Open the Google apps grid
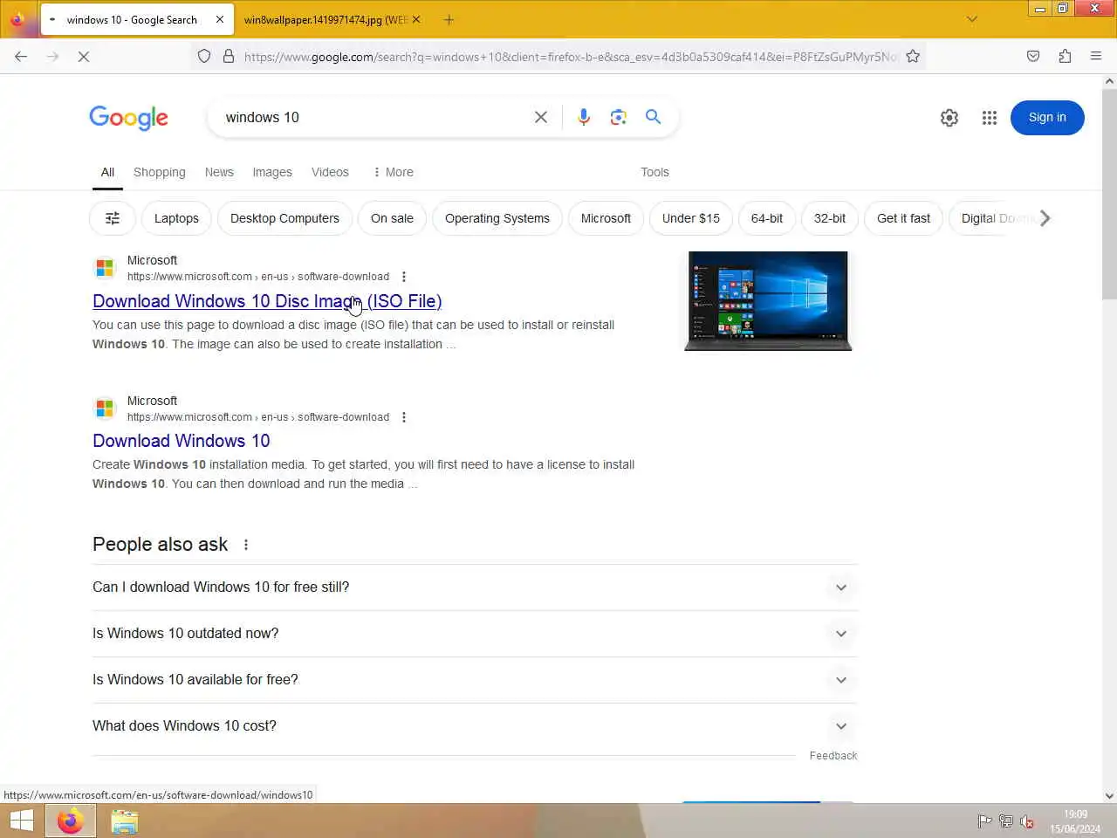 coord(989,118)
